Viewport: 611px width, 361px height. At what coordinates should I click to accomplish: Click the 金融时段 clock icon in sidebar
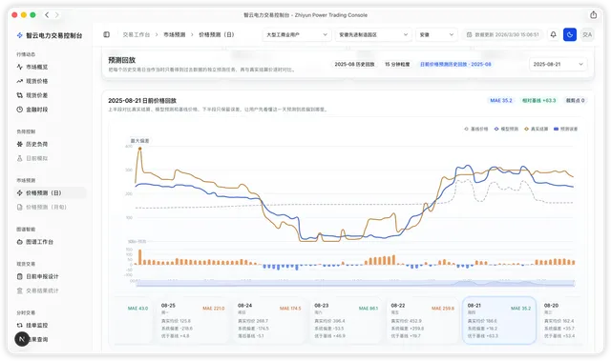(19, 110)
